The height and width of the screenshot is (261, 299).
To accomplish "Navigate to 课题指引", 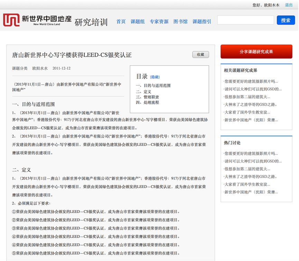I will tap(202, 21).
